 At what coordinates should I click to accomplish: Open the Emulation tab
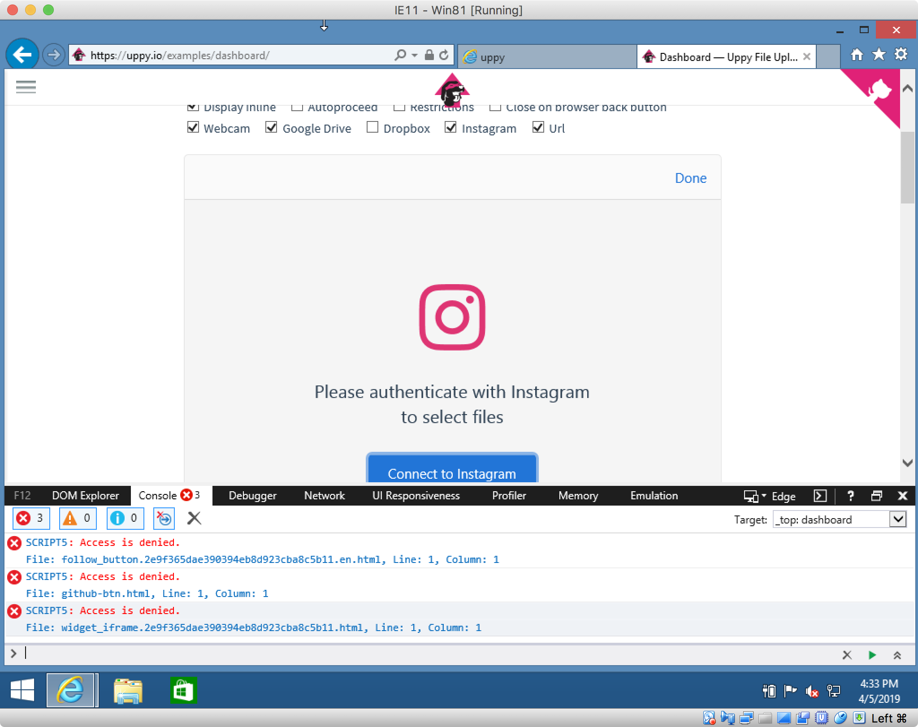(654, 496)
